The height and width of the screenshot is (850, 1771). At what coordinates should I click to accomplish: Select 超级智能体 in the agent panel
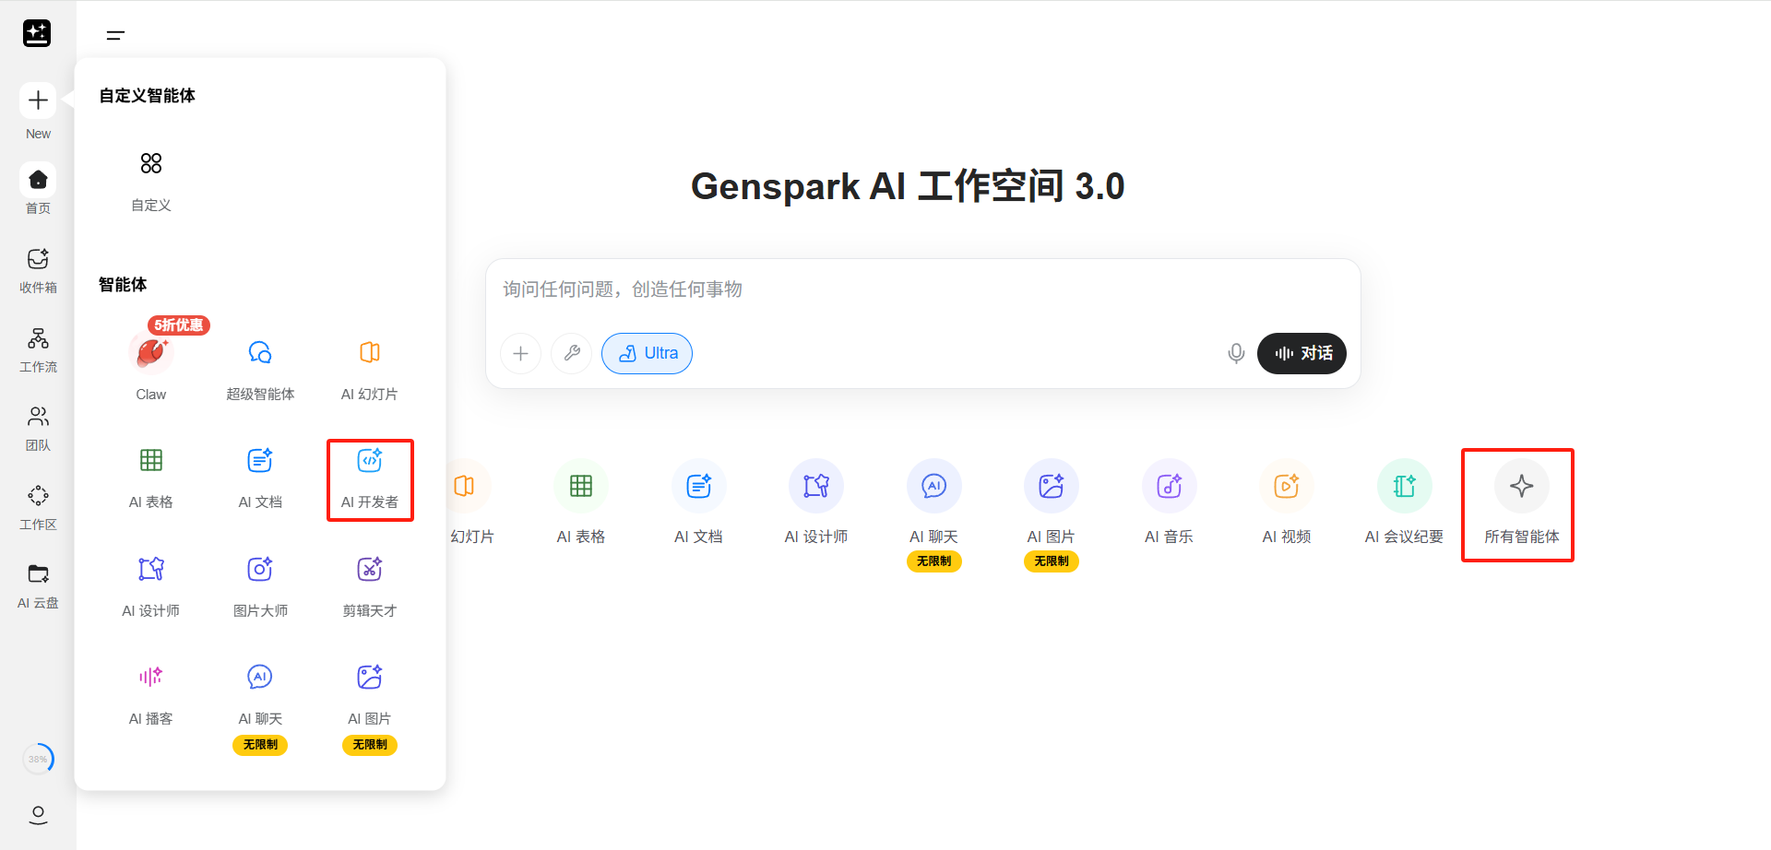[260, 354]
